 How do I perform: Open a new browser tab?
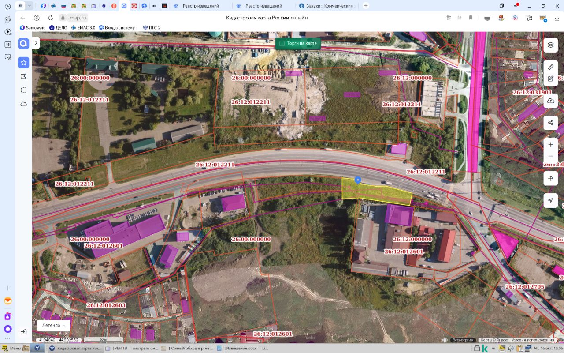[x=366, y=6]
